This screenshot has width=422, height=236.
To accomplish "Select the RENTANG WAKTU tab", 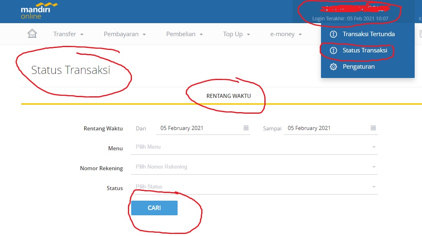I will (x=229, y=96).
